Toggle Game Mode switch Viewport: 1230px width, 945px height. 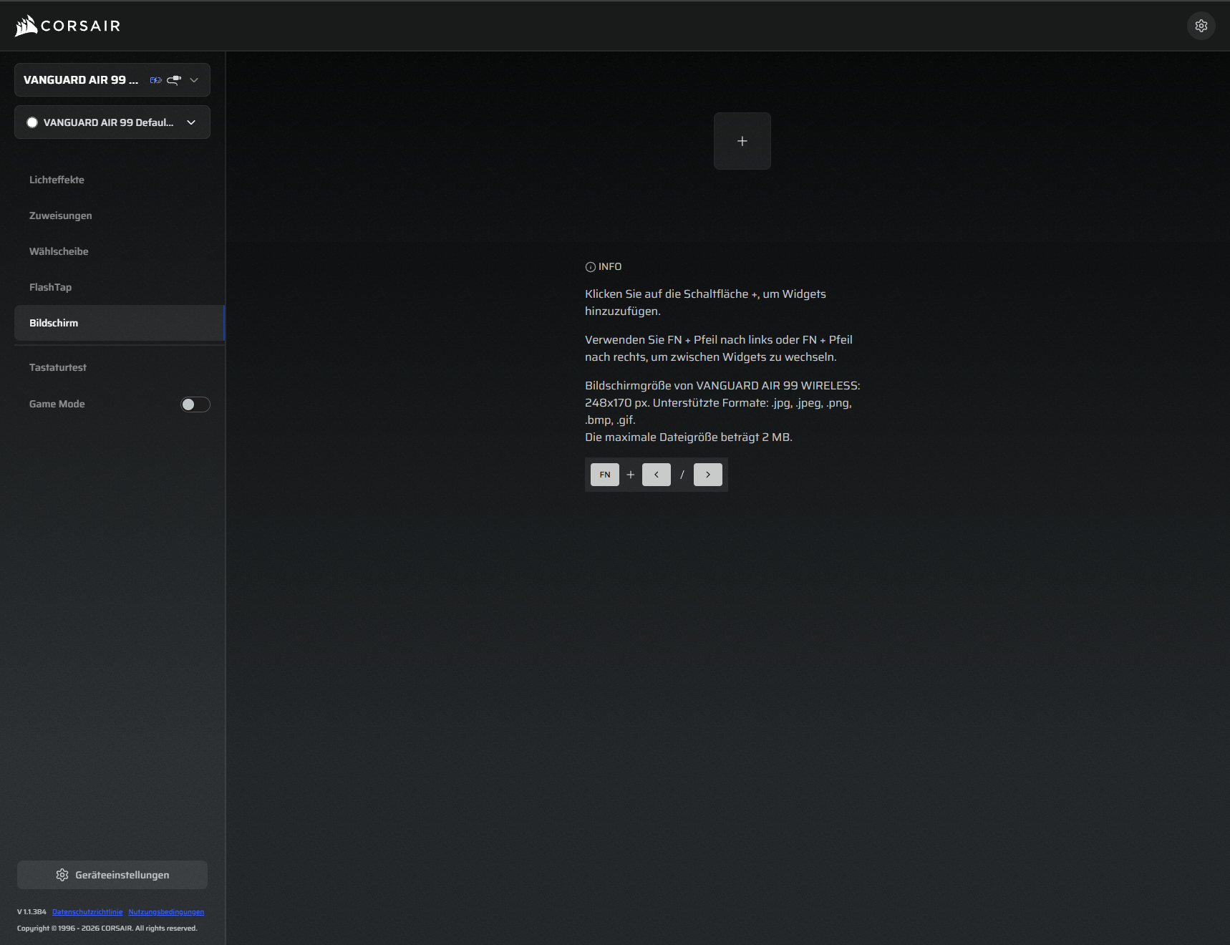click(x=195, y=404)
